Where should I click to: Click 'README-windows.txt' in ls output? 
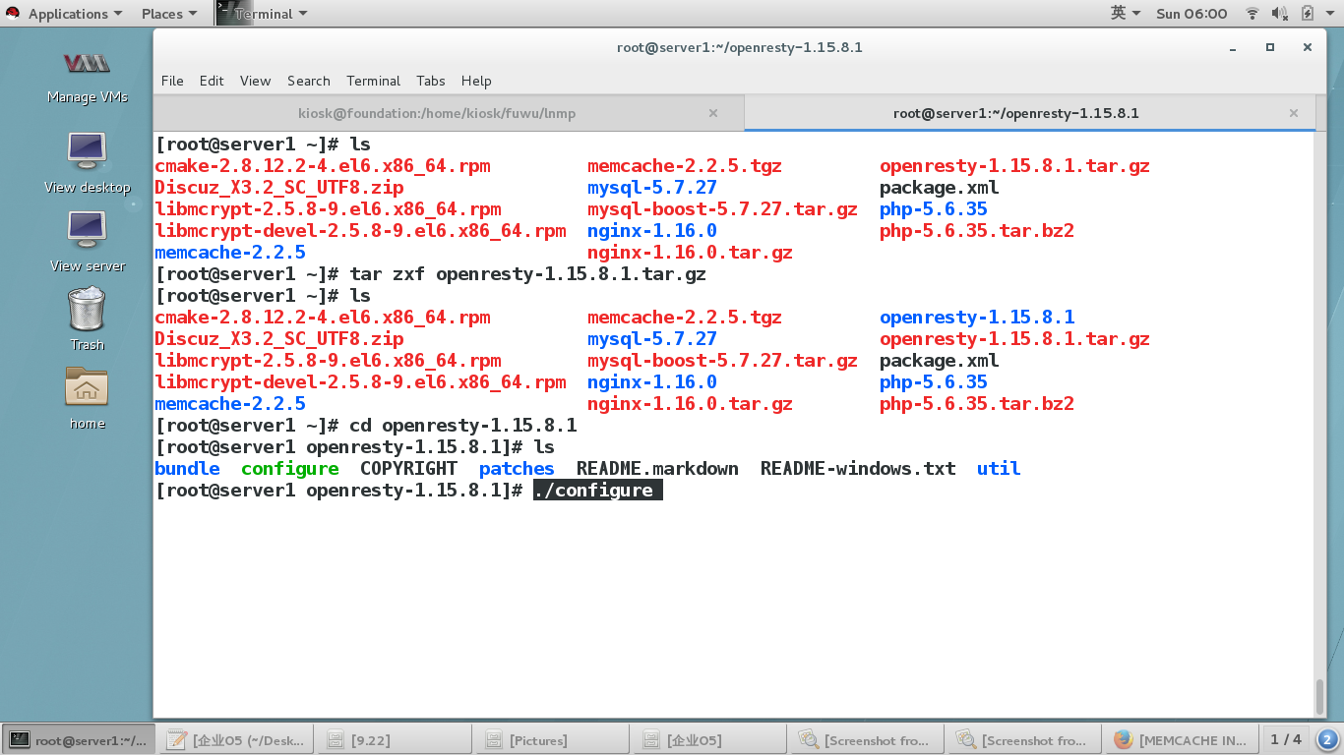858,469
